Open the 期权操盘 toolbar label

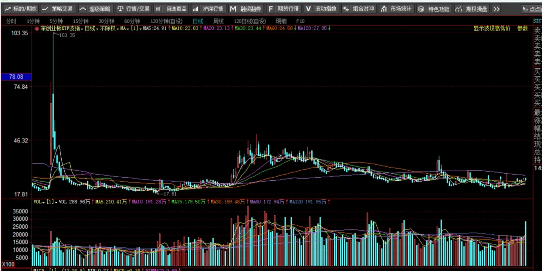click(476, 9)
